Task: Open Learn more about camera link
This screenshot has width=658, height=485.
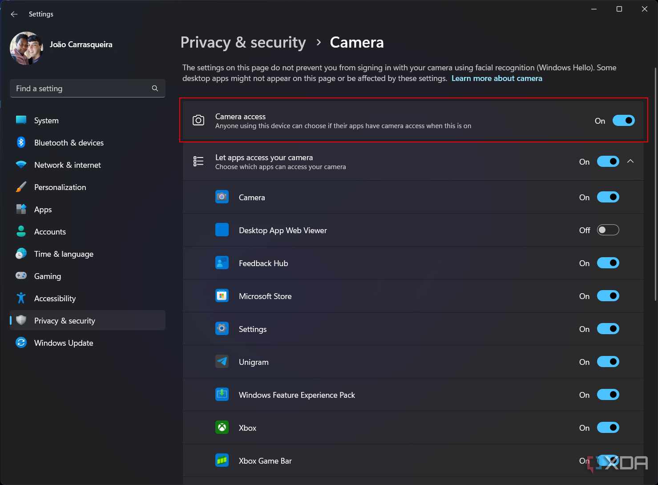Action: (x=497, y=78)
